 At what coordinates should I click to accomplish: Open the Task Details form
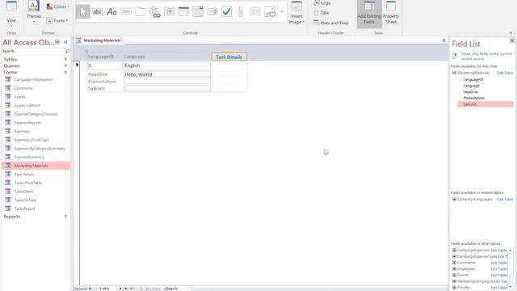(x=24, y=175)
